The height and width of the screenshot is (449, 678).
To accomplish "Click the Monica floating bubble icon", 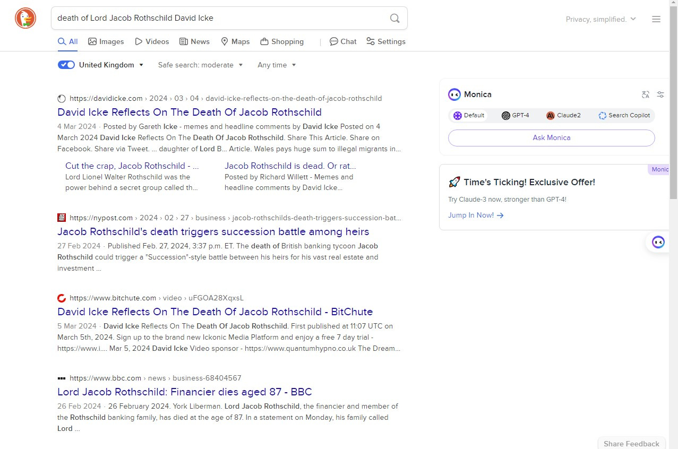I will [x=658, y=243].
